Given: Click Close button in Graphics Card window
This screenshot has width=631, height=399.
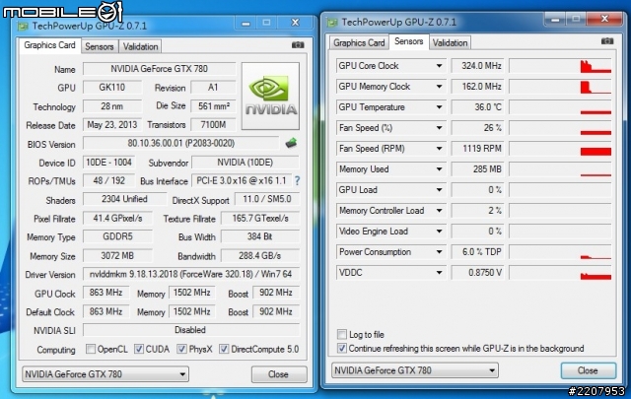Looking at the screenshot, I should click(278, 374).
